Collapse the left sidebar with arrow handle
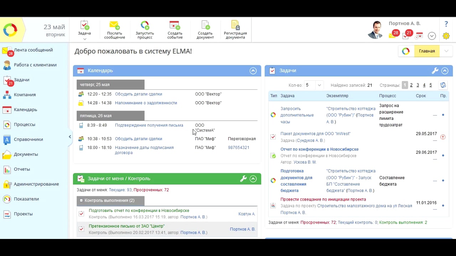Screen dimensions: 456x256 click(x=70, y=137)
